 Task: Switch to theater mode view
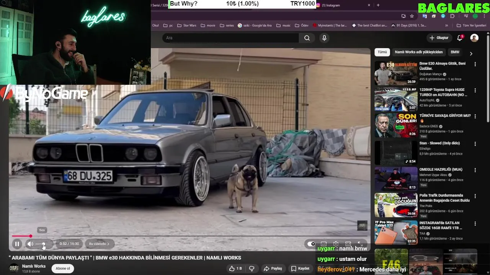348,244
